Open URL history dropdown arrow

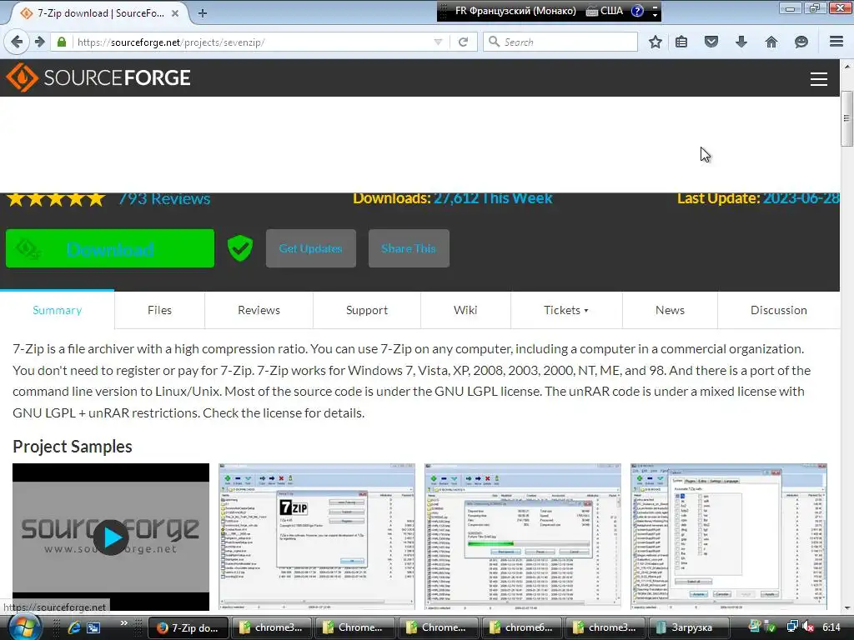[438, 42]
